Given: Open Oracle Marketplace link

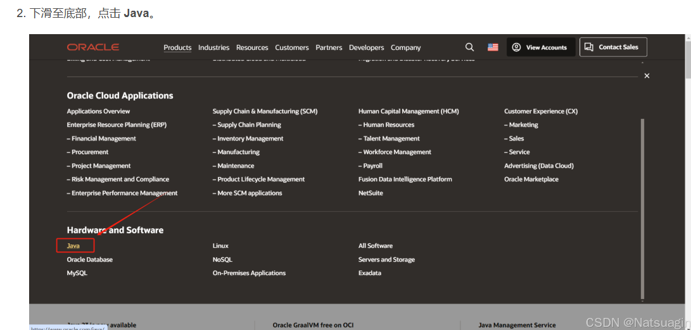Looking at the screenshot, I should point(531,179).
